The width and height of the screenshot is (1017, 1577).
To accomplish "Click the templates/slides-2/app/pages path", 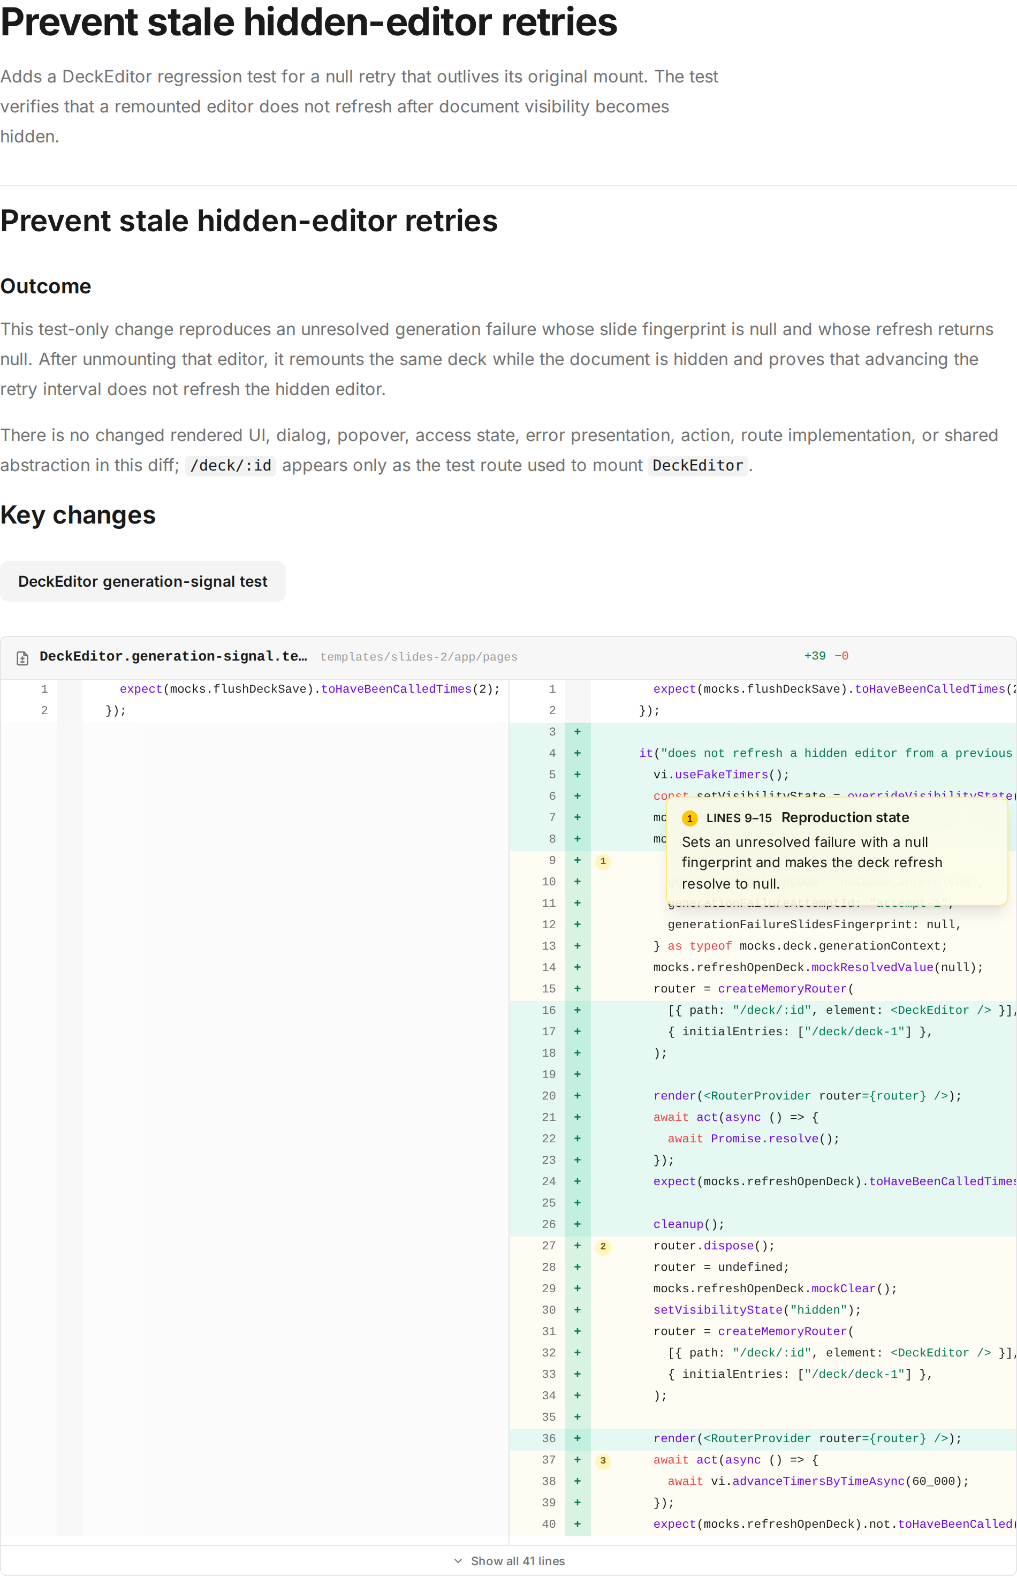I will [x=419, y=657].
